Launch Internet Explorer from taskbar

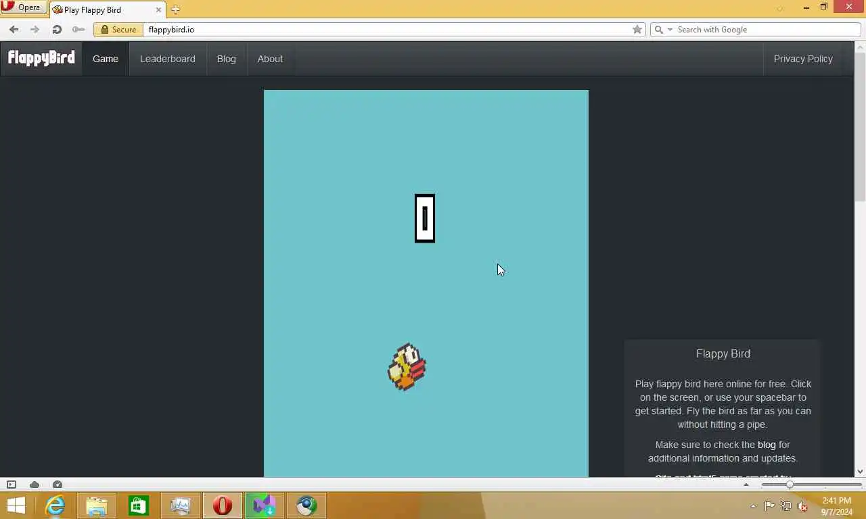pyautogui.click(x=55, y=505)
